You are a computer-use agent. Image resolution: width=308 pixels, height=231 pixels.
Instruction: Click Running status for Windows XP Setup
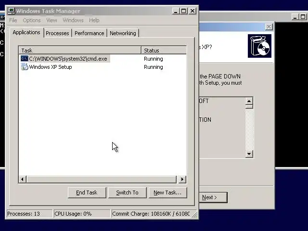[154, 67]
